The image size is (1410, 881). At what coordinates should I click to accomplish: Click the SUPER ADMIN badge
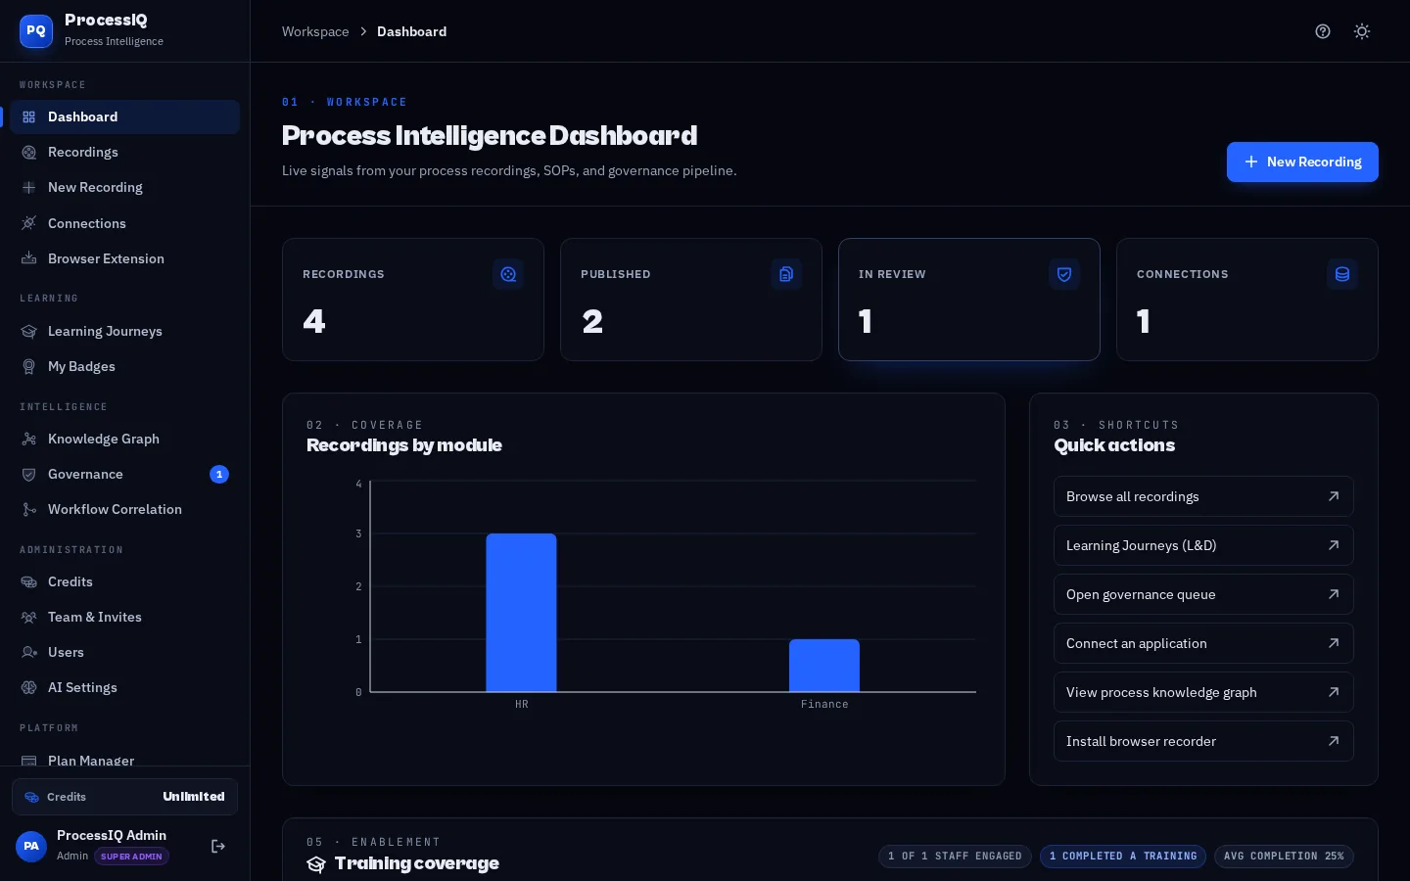(131, 857)
